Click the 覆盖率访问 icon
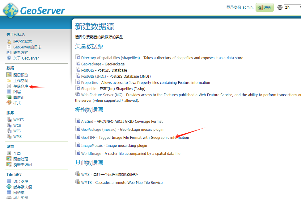Screen dimensions: 301x199 pyautogui.click(x=9, y=164)
